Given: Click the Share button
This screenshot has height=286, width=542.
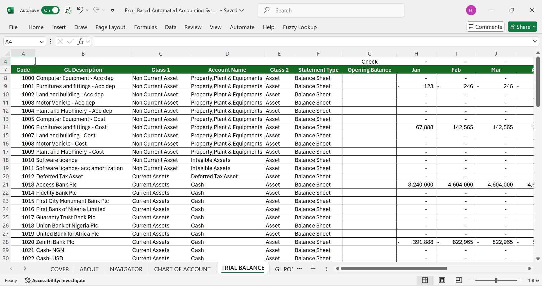Looking at the screenshot, I should pyautogui.click(x=522, y=27).
